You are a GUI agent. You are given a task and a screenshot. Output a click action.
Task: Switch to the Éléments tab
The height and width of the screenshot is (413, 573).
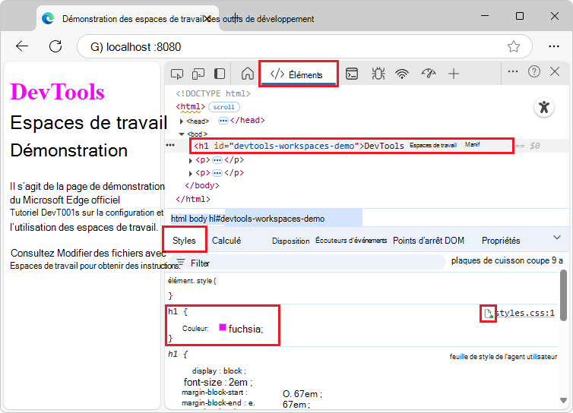(299, 74)
